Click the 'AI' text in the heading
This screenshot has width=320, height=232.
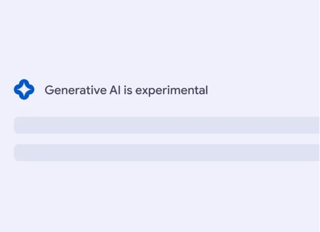click(114, 90)
